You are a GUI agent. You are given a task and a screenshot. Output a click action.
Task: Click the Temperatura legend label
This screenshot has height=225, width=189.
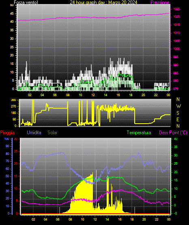pos(139,133)
